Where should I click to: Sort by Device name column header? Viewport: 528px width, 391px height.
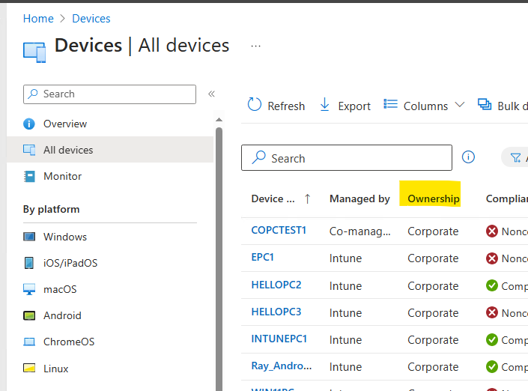click(x=273, y=198)
